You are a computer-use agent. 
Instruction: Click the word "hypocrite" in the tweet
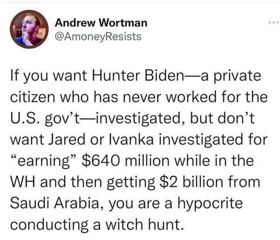click(210, 204)
